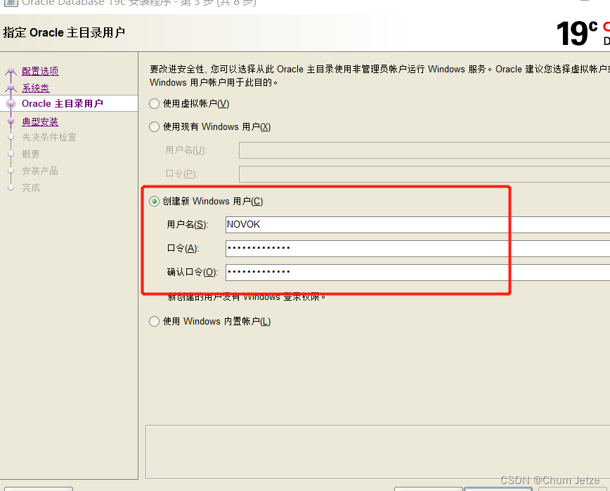The image size is (610, 491).
Task: Click the step bullet beside 典型安装
Action: (x=11, y=122)
